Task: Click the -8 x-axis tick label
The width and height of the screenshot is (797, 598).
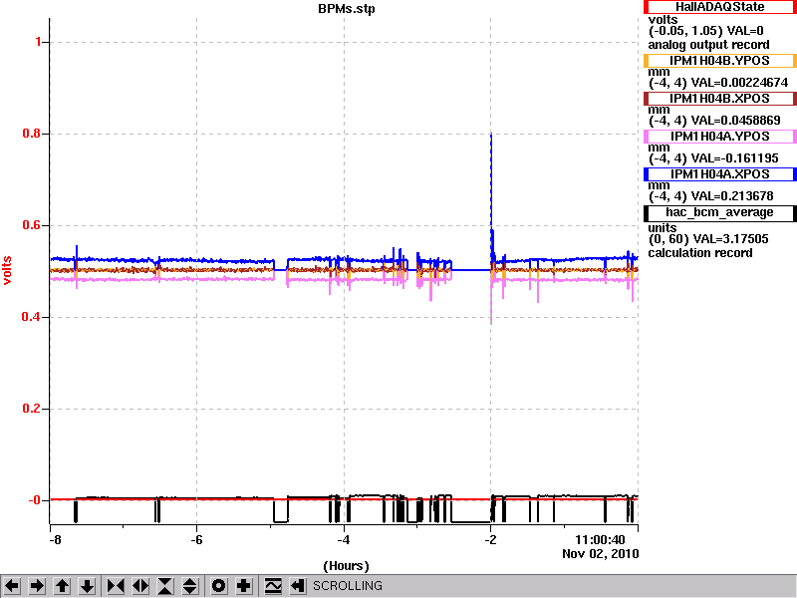Action: coord(54,539)
